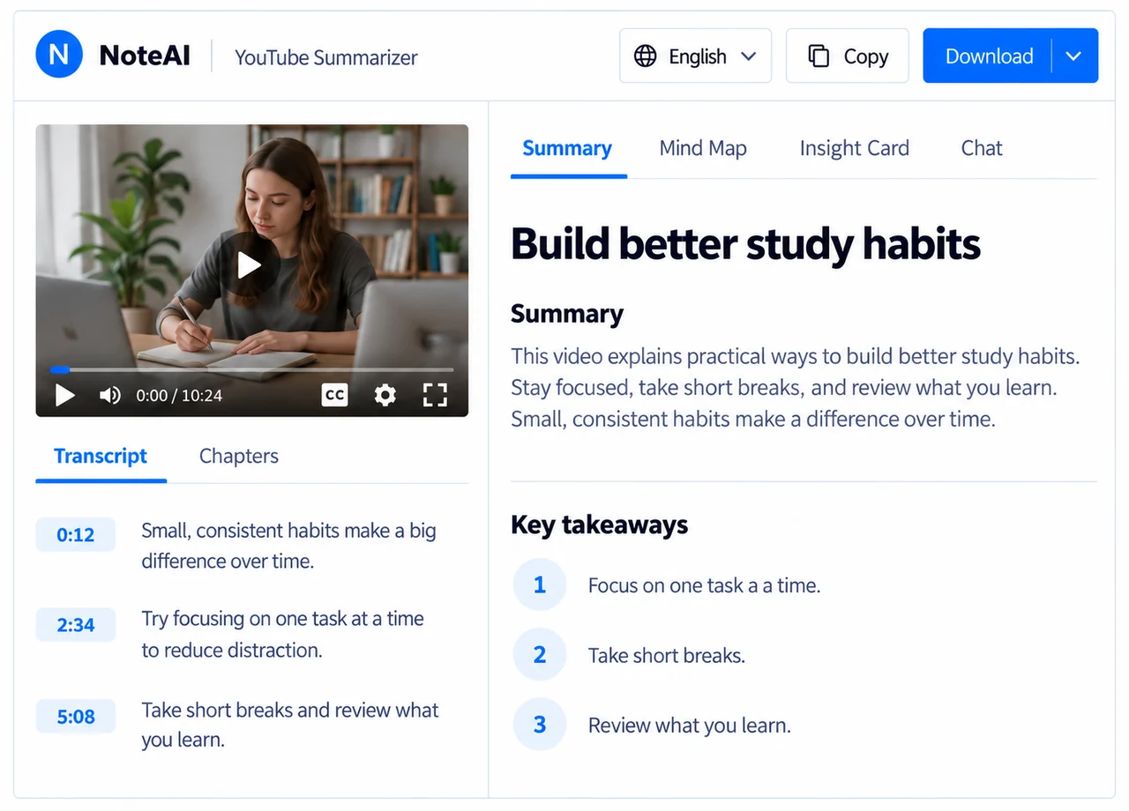Seek along the video progress bar
This screenshot has height=811, width=1129.
252,369
